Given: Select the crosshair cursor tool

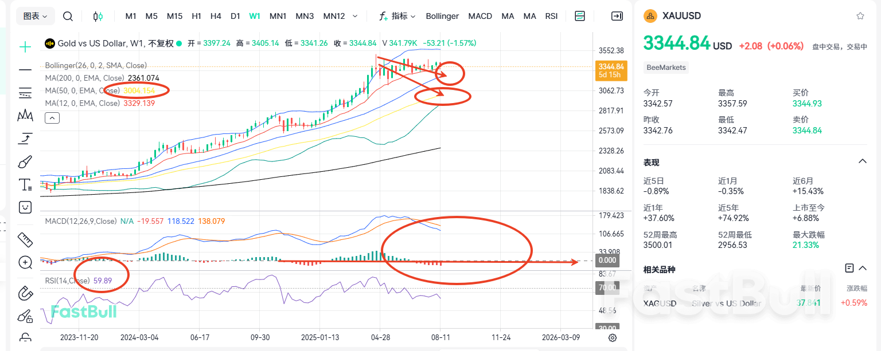Looking at the screenshot, I should [25, 47].
